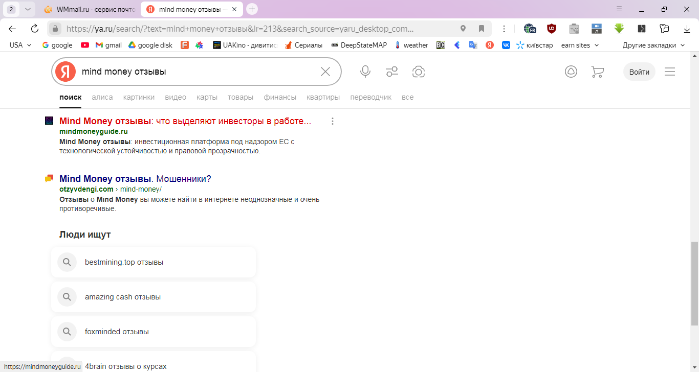Select the переводчик search tab
Image resolution: width=699 pixels, height=372 pixels.
(x=371, y=97)
